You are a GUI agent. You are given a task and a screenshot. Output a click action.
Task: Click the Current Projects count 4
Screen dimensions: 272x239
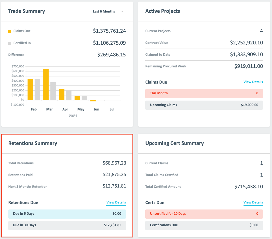[x=262, y=31]
